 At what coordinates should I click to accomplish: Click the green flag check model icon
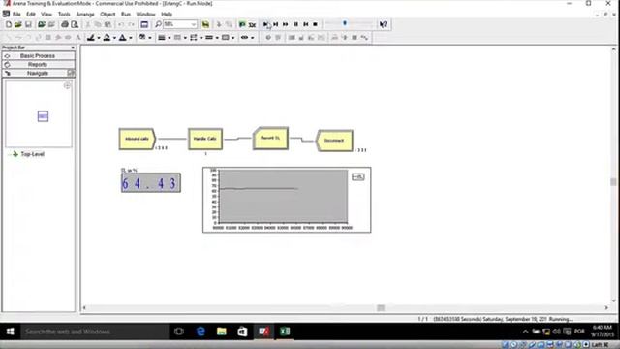coord(242,24)
